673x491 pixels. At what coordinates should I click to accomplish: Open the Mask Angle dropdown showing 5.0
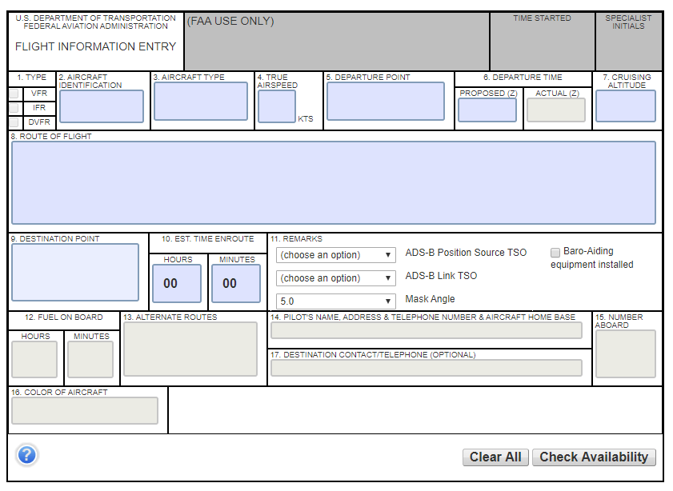[335, 301]
